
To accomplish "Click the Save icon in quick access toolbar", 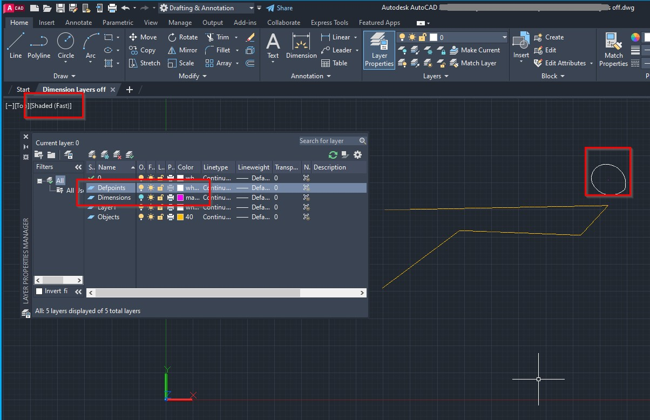I will tap(60, 8).
